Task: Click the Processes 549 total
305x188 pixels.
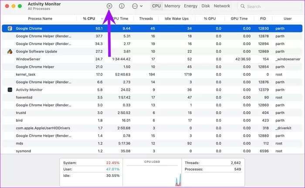Action: pos(213,169)
